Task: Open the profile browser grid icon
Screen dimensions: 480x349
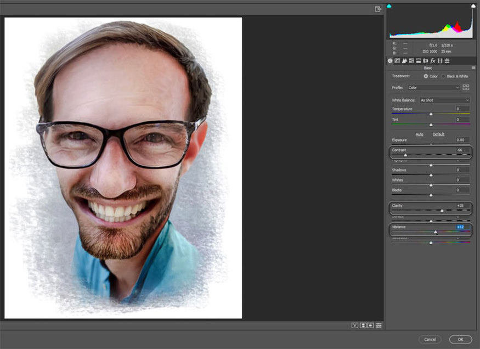Action: click(x=466, y=87)
